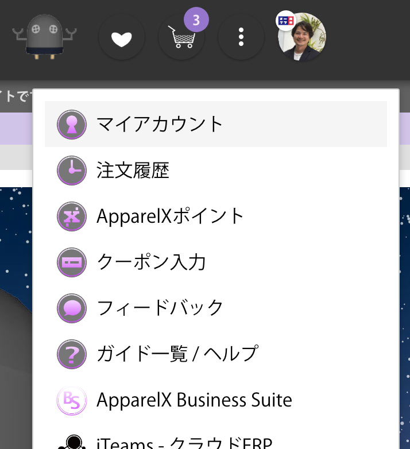This screenshot has height=449, width=410.
Task: Click the speech bubble feedback icon
Action: 72,308
